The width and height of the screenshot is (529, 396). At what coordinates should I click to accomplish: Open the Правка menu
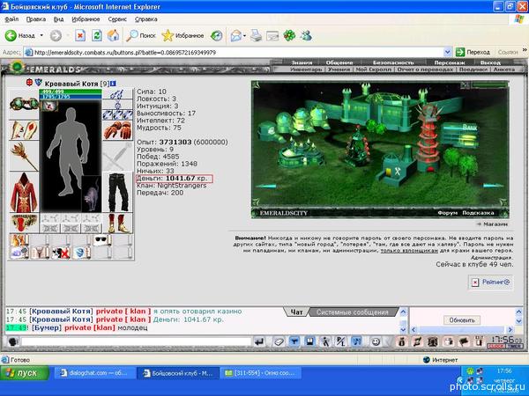pos(36,19)
